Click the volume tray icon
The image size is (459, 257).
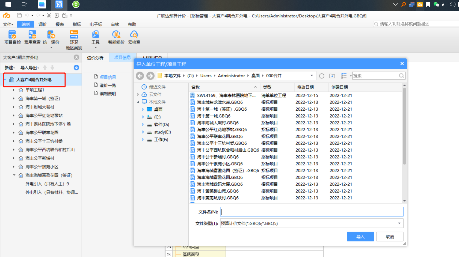453,4
